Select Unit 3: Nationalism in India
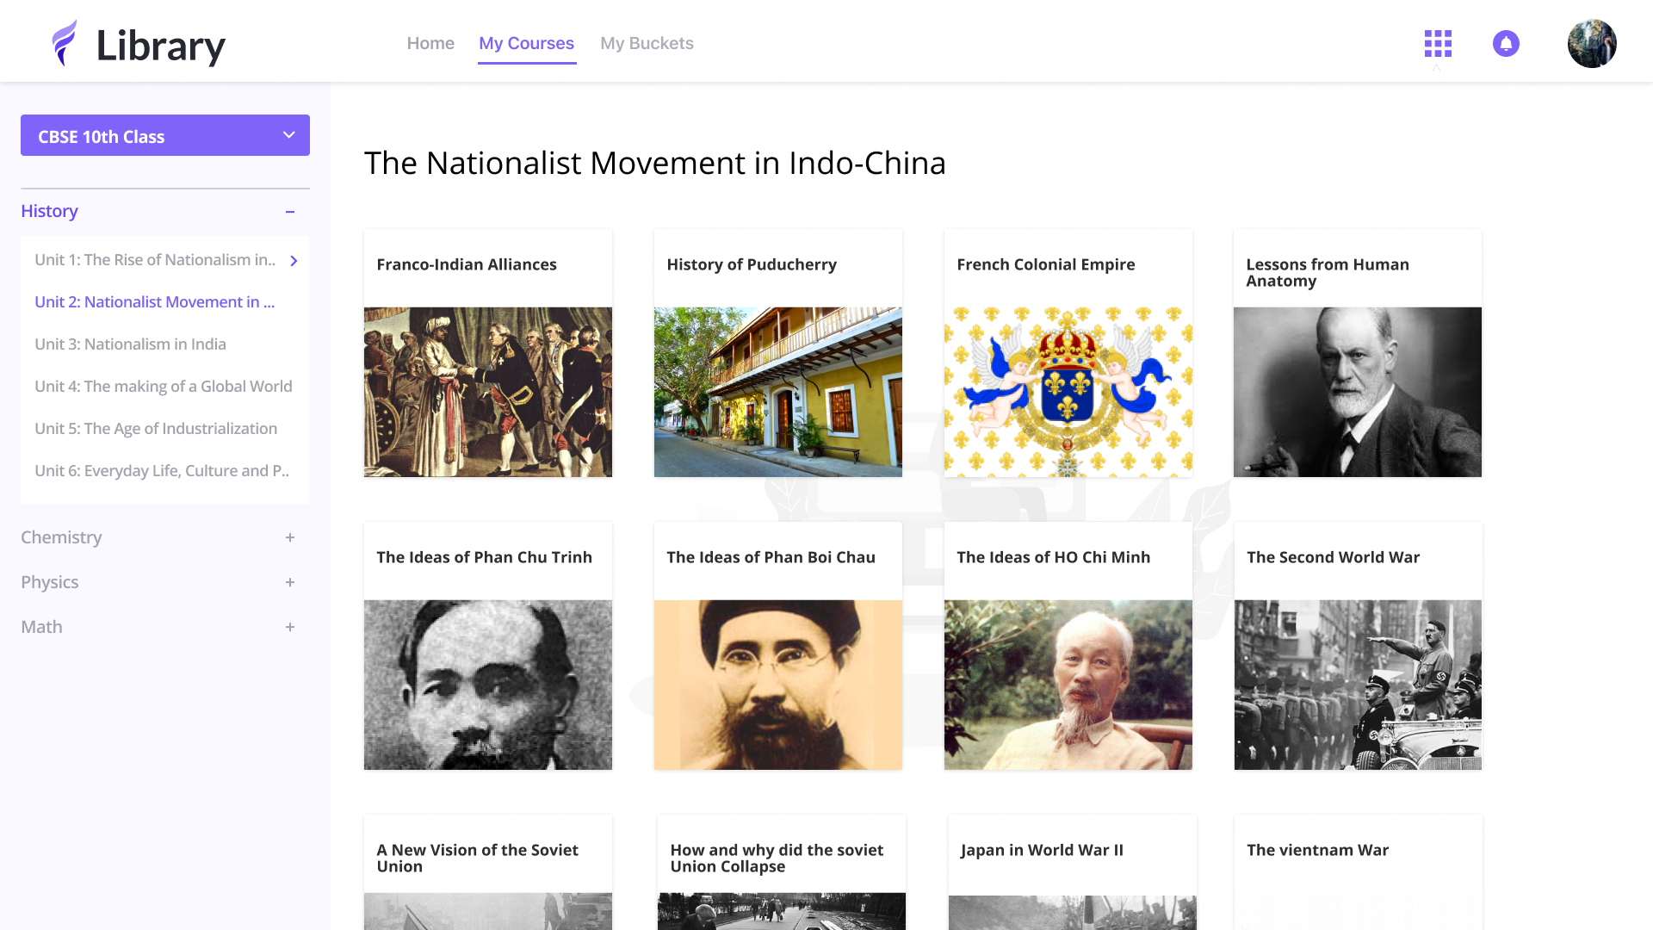 130,344
